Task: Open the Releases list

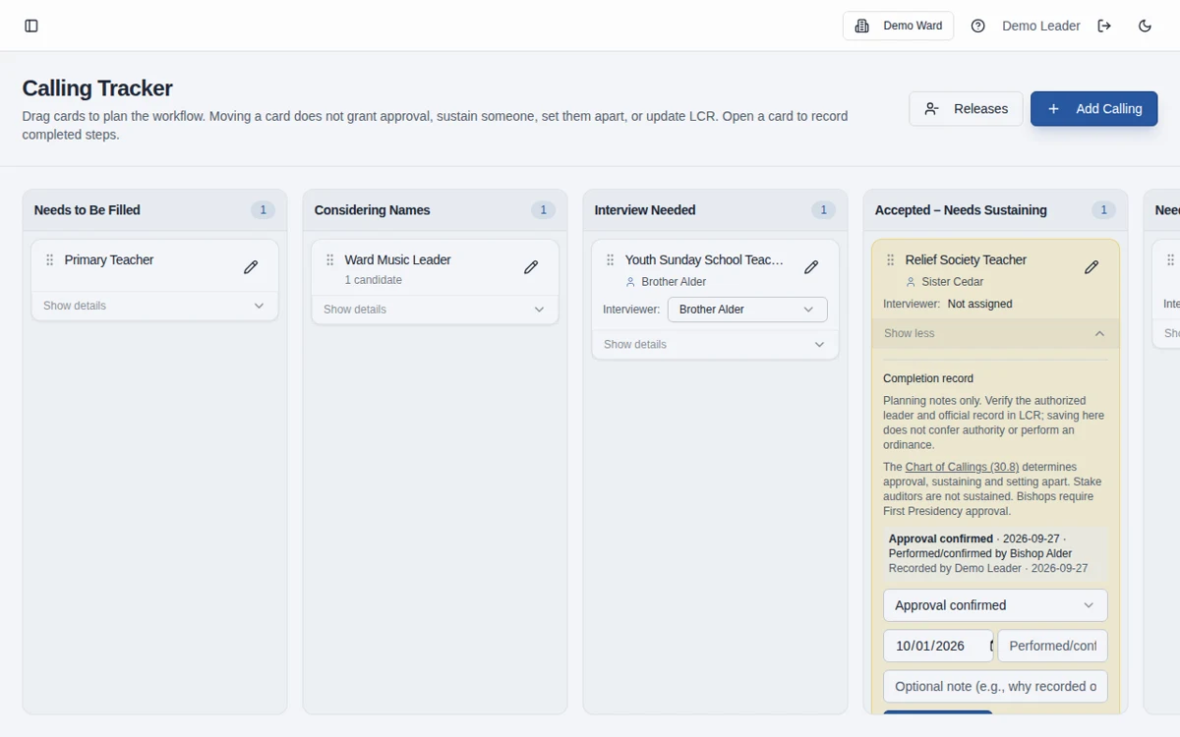Action: [x=966, y=109]
